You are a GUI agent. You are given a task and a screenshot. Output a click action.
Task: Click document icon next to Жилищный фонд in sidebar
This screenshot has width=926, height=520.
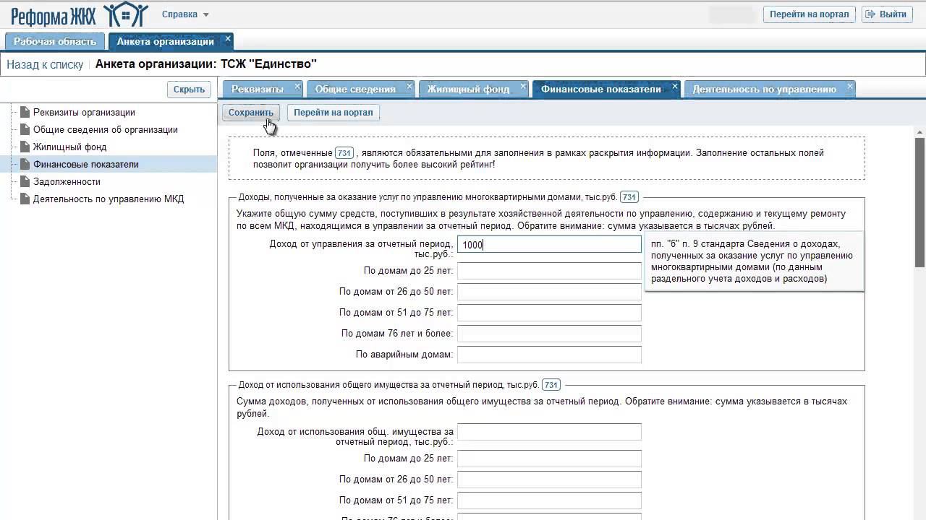[25, 147]
